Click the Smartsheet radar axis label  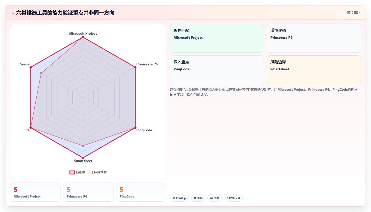pos(83,161)
